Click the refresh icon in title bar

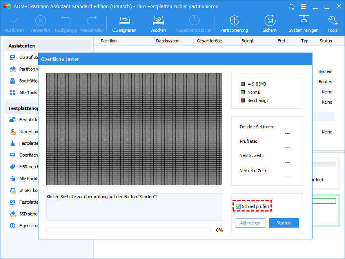coord(292,7)
